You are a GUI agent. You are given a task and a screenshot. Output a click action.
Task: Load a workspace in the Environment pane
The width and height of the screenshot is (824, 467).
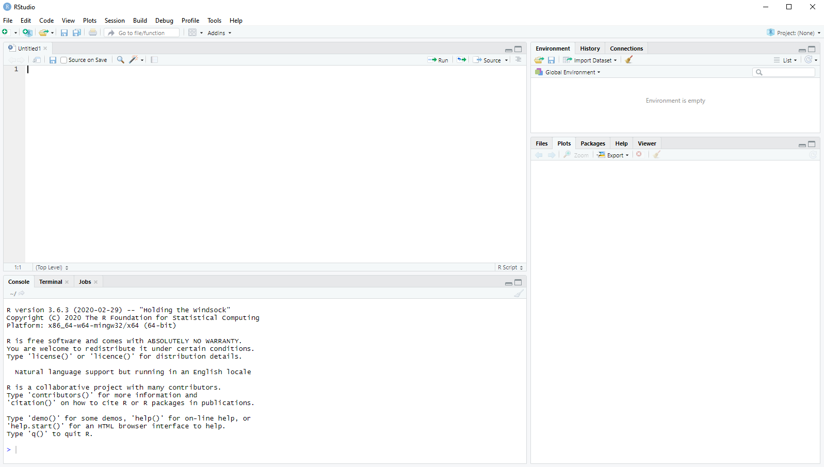(539, 60)
